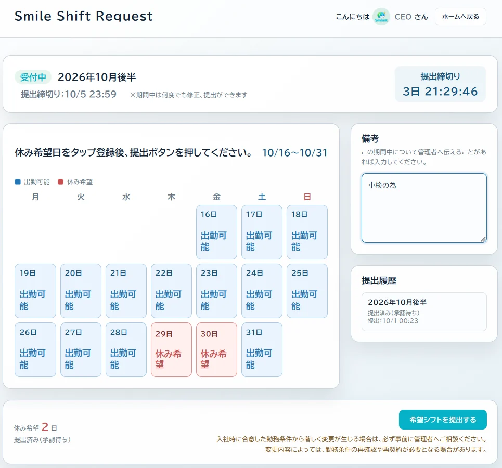The height and width of the screenshot is (468, 502).
Task: Toggle day-off request for 17日
Action: (x=262, y=232)
